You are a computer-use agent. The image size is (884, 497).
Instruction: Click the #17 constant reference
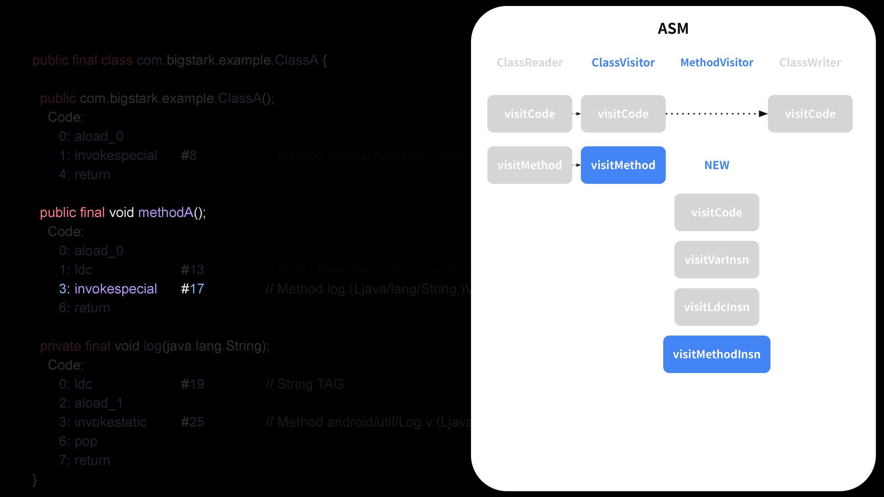click(x=192, y=289)
